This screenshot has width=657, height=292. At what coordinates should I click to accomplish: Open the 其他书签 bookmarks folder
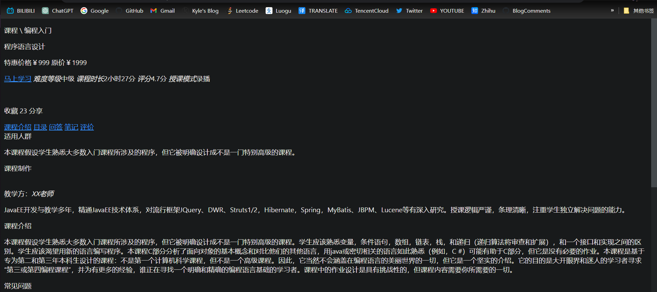coord(639,11)
